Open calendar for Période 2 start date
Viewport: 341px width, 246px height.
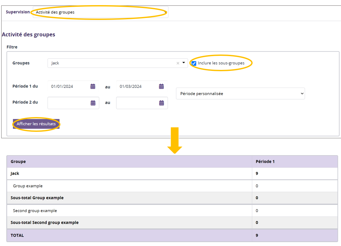pos(93,103)
